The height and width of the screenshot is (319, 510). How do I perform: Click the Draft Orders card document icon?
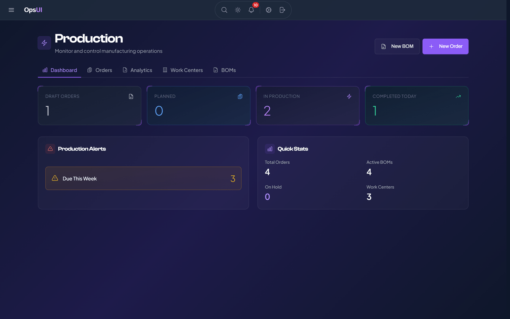pos(131,96)
